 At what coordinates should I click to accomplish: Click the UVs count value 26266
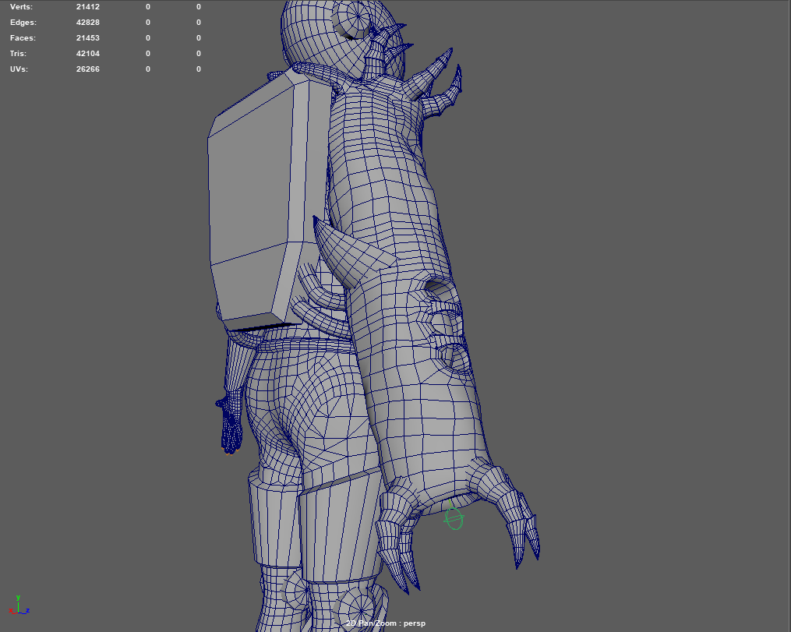click(87, 69)
